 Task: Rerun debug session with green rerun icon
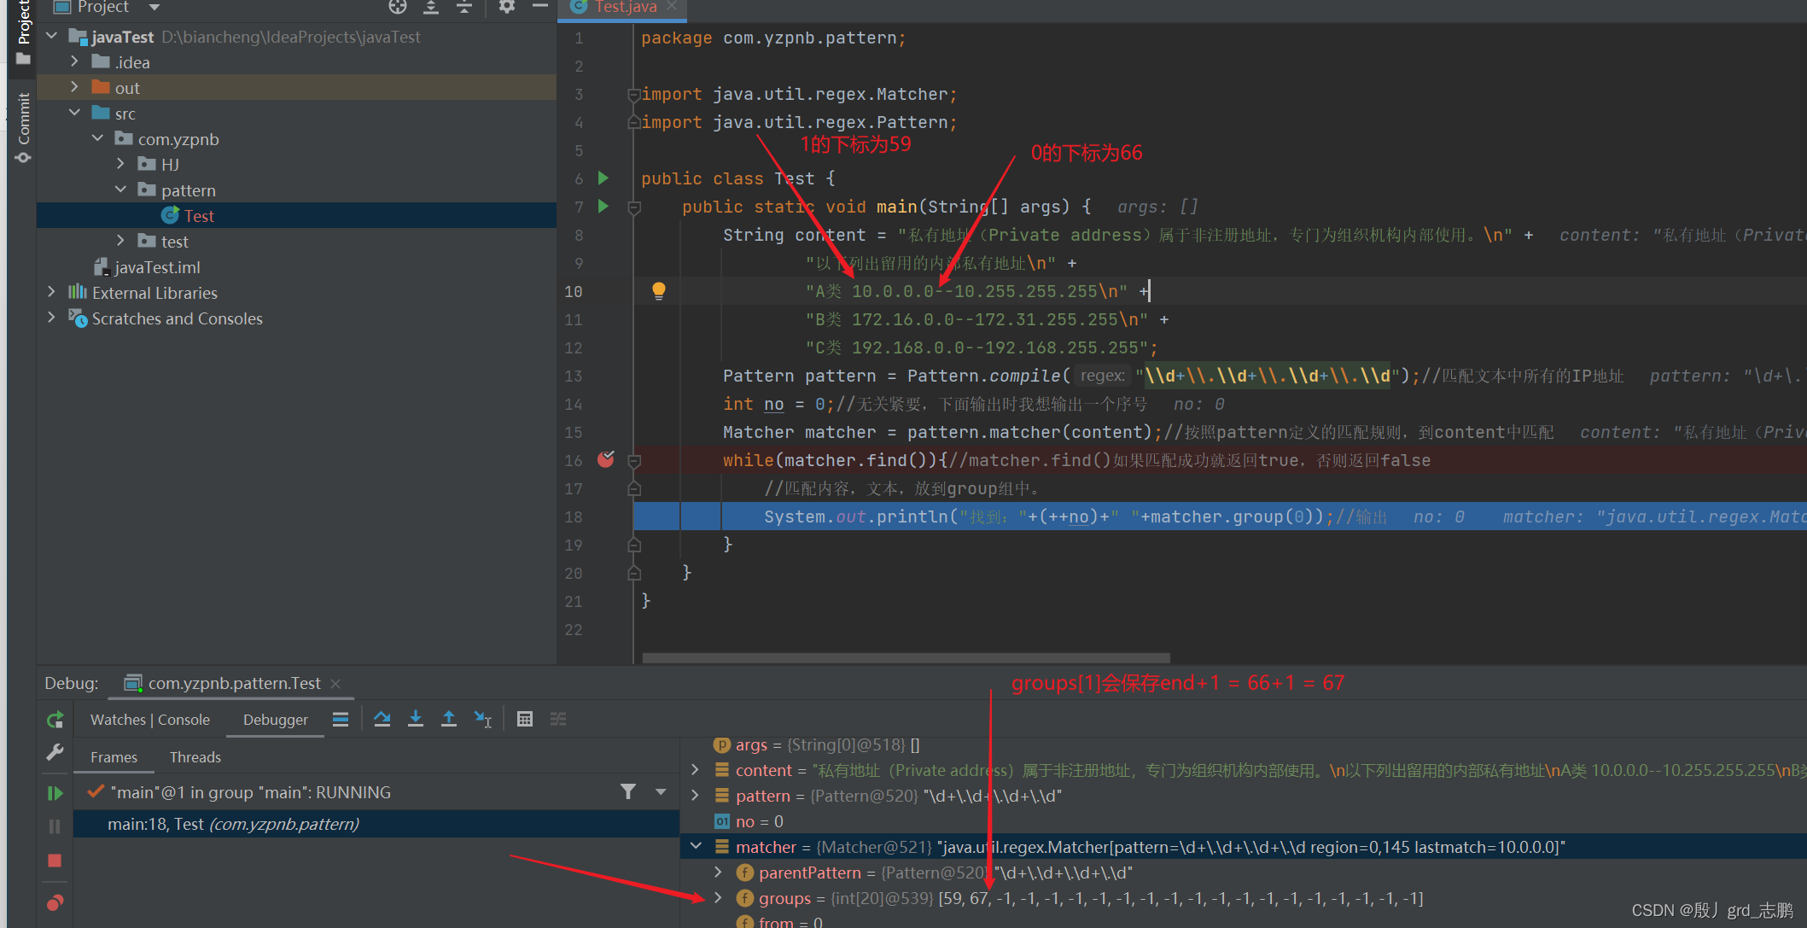(x=55, y=720)
